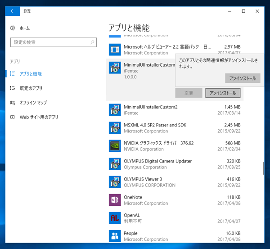Screen dimensions: 270x249
Task: Select MSXML 4.0 SP2 Parser and SDK
Action: coord(155,125)
